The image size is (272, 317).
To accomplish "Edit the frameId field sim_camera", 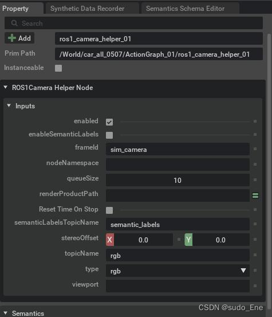I will coord(178,150).
